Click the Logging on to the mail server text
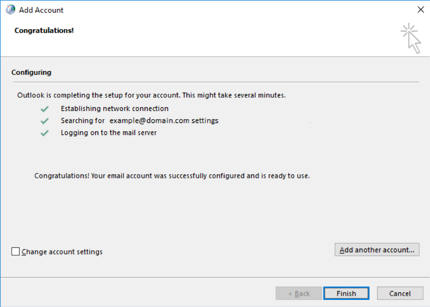 coord(109,133)
